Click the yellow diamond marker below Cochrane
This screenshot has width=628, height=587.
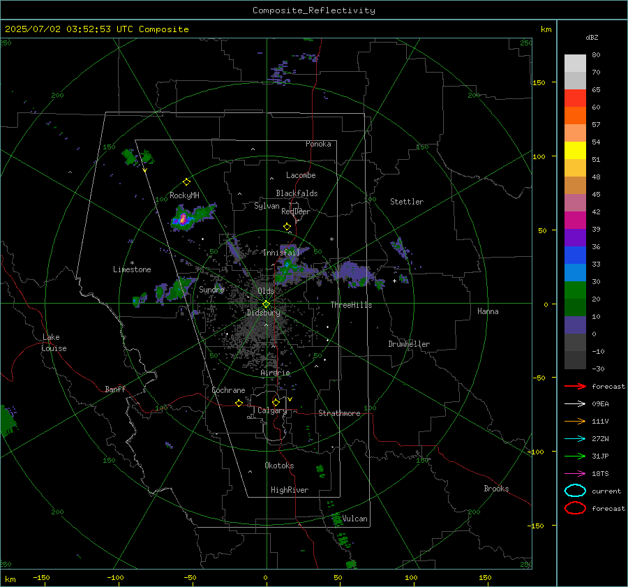pyautogui.click(x=239, y=403)
